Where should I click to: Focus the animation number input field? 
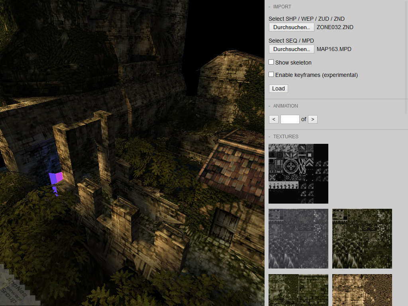click(x=290, y=120)
